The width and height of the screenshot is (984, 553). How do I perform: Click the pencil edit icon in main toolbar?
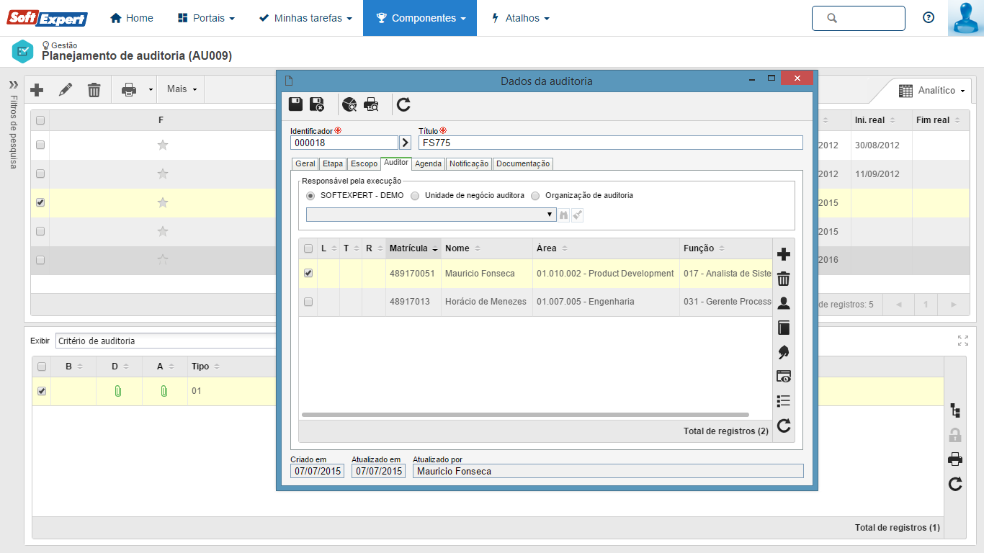click(x=66, y=89)
